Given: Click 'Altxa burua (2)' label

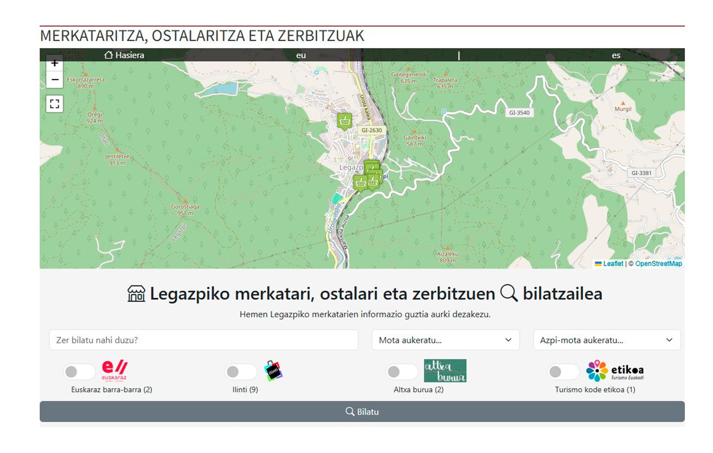Looking at the screenshot, I should (x=418, y=389).
